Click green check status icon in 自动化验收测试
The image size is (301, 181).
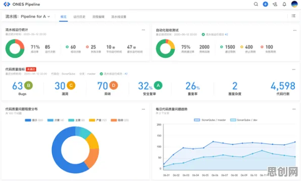[203, 34]
